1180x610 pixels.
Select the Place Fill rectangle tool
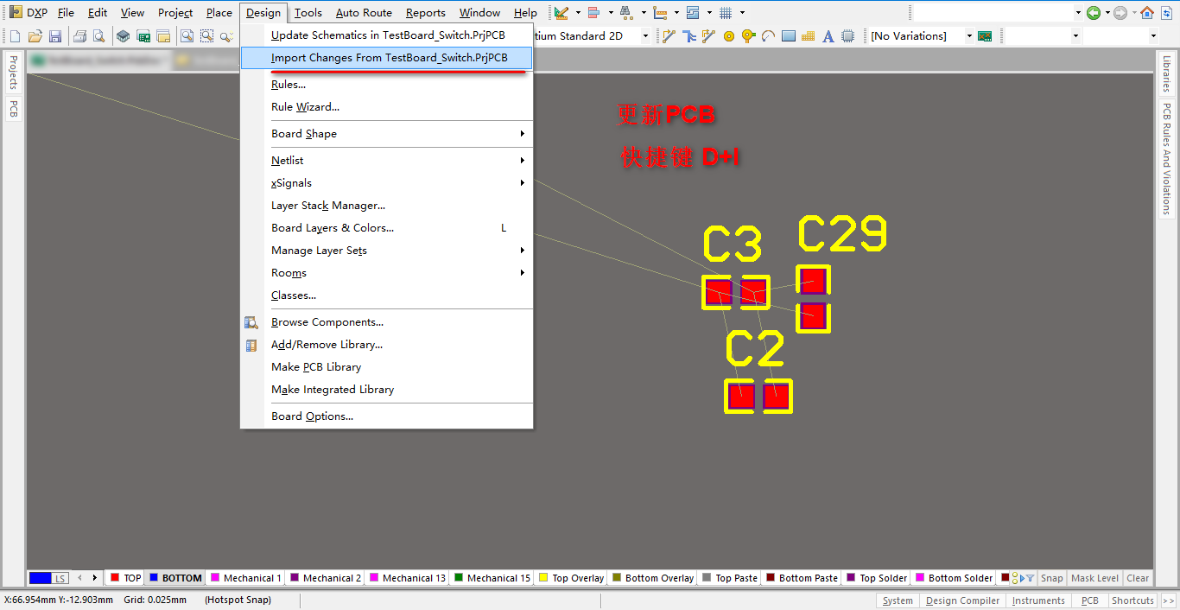pos(788,36)
